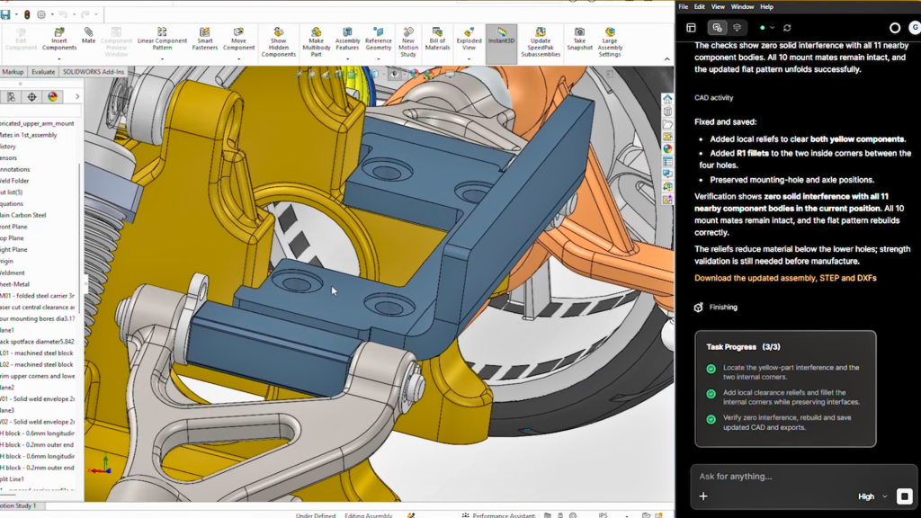Click refresh icon in chat panel header

click(787, 28)
